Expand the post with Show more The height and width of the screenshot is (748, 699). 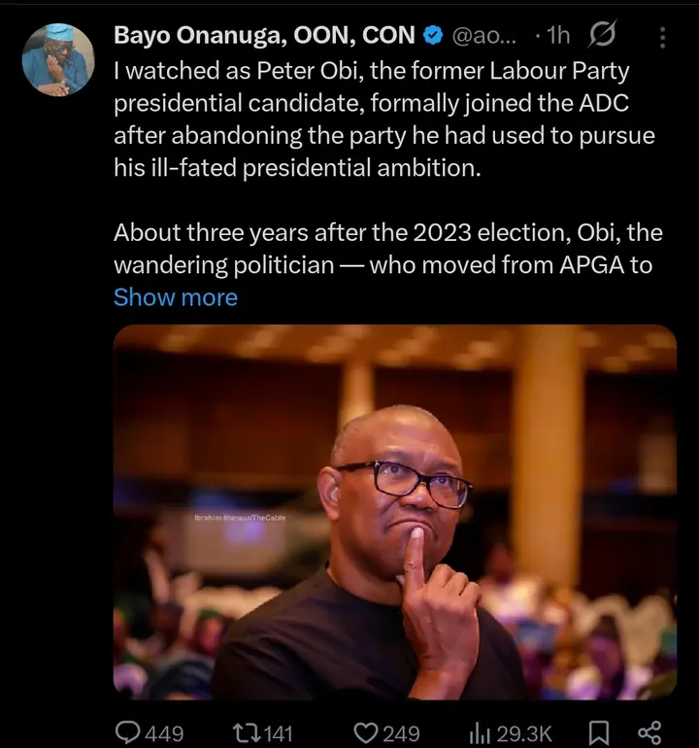point(175,297)
